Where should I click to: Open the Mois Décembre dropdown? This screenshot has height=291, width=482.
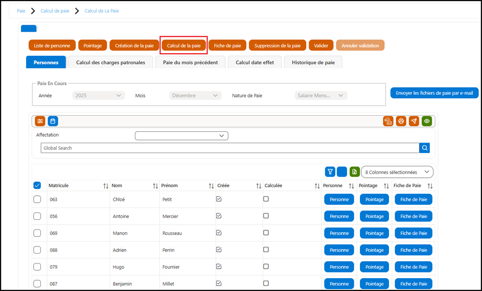tap(195, 95)
